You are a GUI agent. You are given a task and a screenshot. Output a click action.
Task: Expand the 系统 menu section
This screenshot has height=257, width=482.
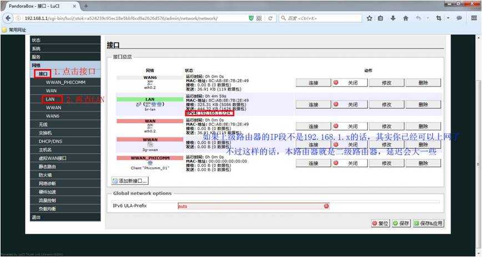tap(36, 49)
